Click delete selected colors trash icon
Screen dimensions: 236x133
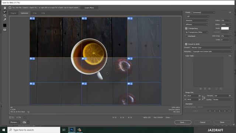221,89
